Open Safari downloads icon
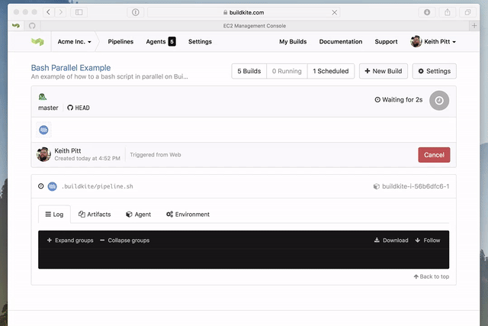488x326 pixels. (x=427, y=12)
